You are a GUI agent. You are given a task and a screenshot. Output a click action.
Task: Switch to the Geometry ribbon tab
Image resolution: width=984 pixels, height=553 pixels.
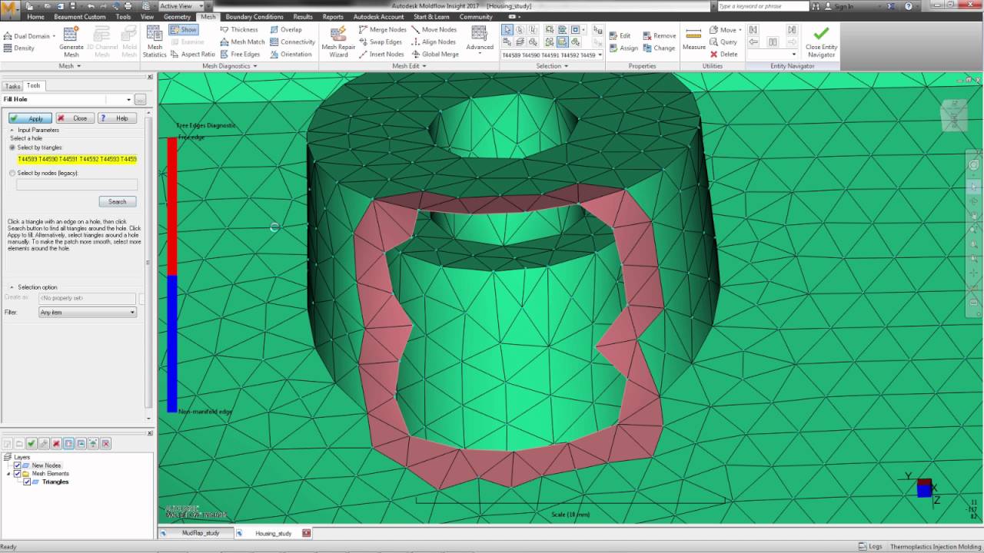coord(177,17)
